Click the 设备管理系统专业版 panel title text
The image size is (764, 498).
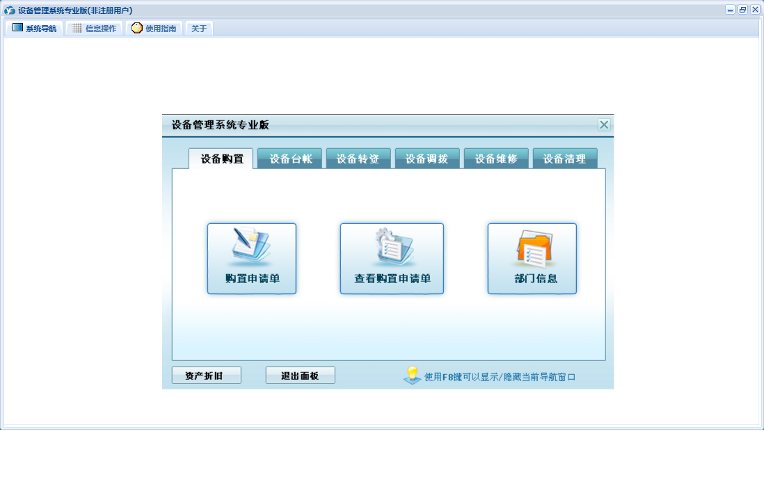click(x=221, y=124)
